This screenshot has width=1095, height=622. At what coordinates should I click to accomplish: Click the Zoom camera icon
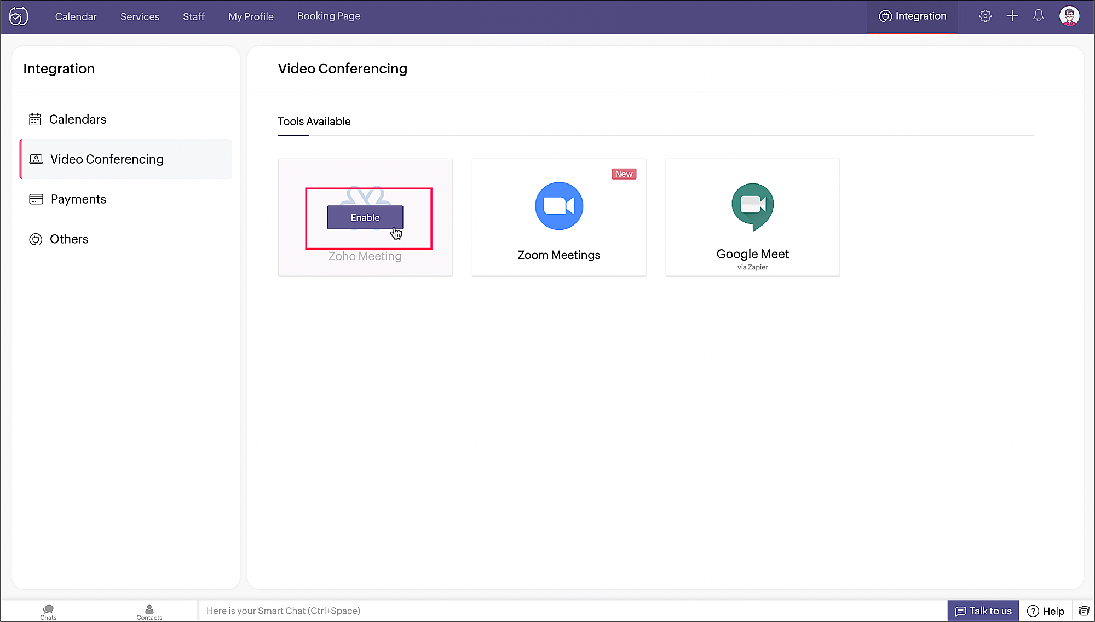559,206
